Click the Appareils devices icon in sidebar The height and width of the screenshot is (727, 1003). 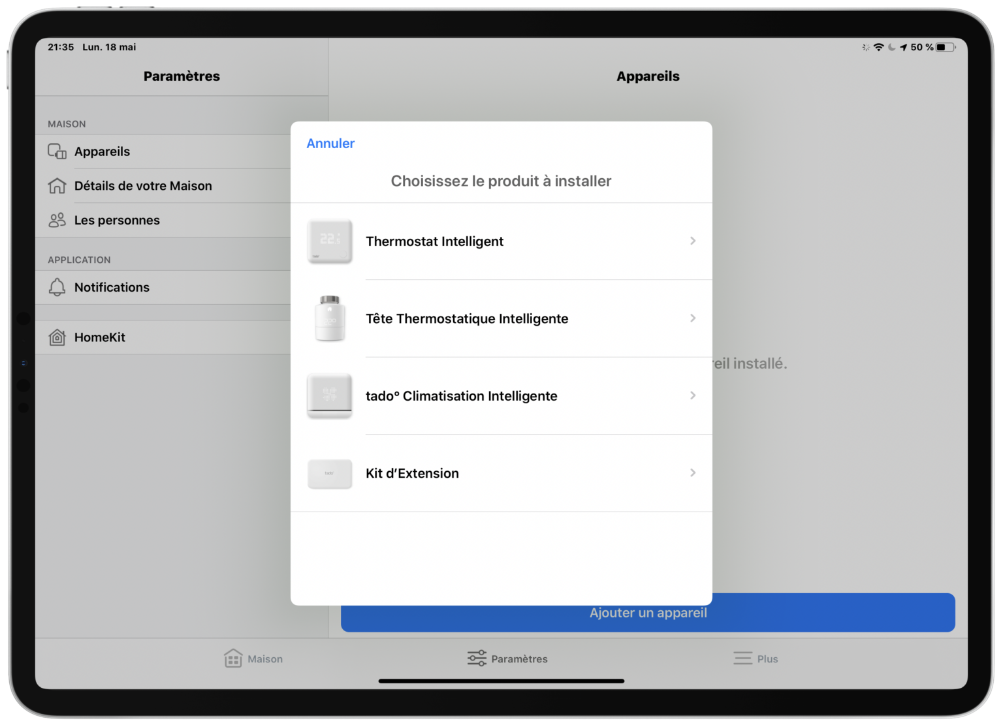point(57,151)
